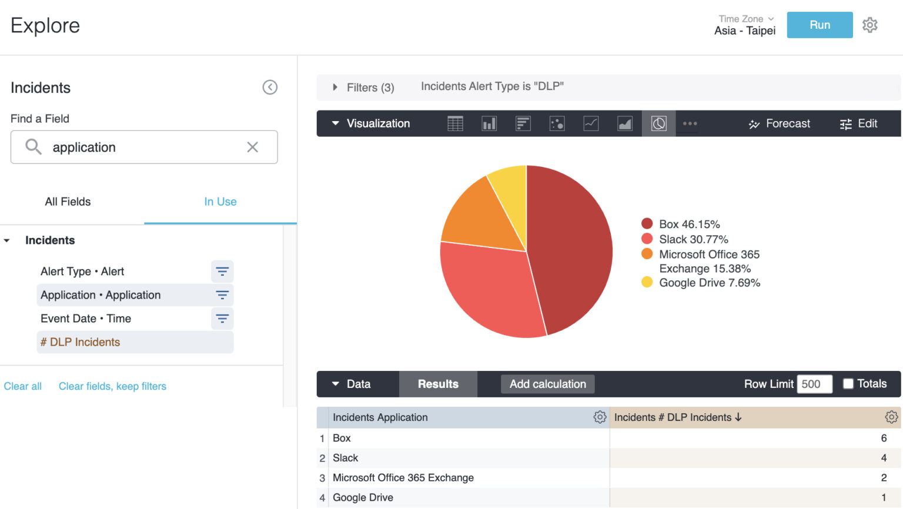This screenshot has width=903, height=509.
Task: Run the current Explore query
Action: click(x=820, y=25)
